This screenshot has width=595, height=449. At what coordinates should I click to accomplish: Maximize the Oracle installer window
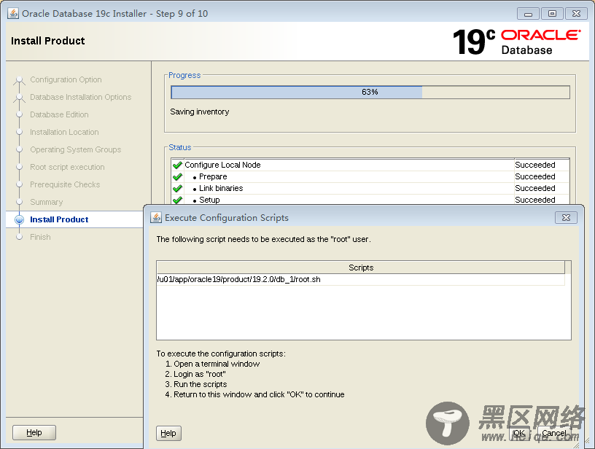(x=552, y=14)
